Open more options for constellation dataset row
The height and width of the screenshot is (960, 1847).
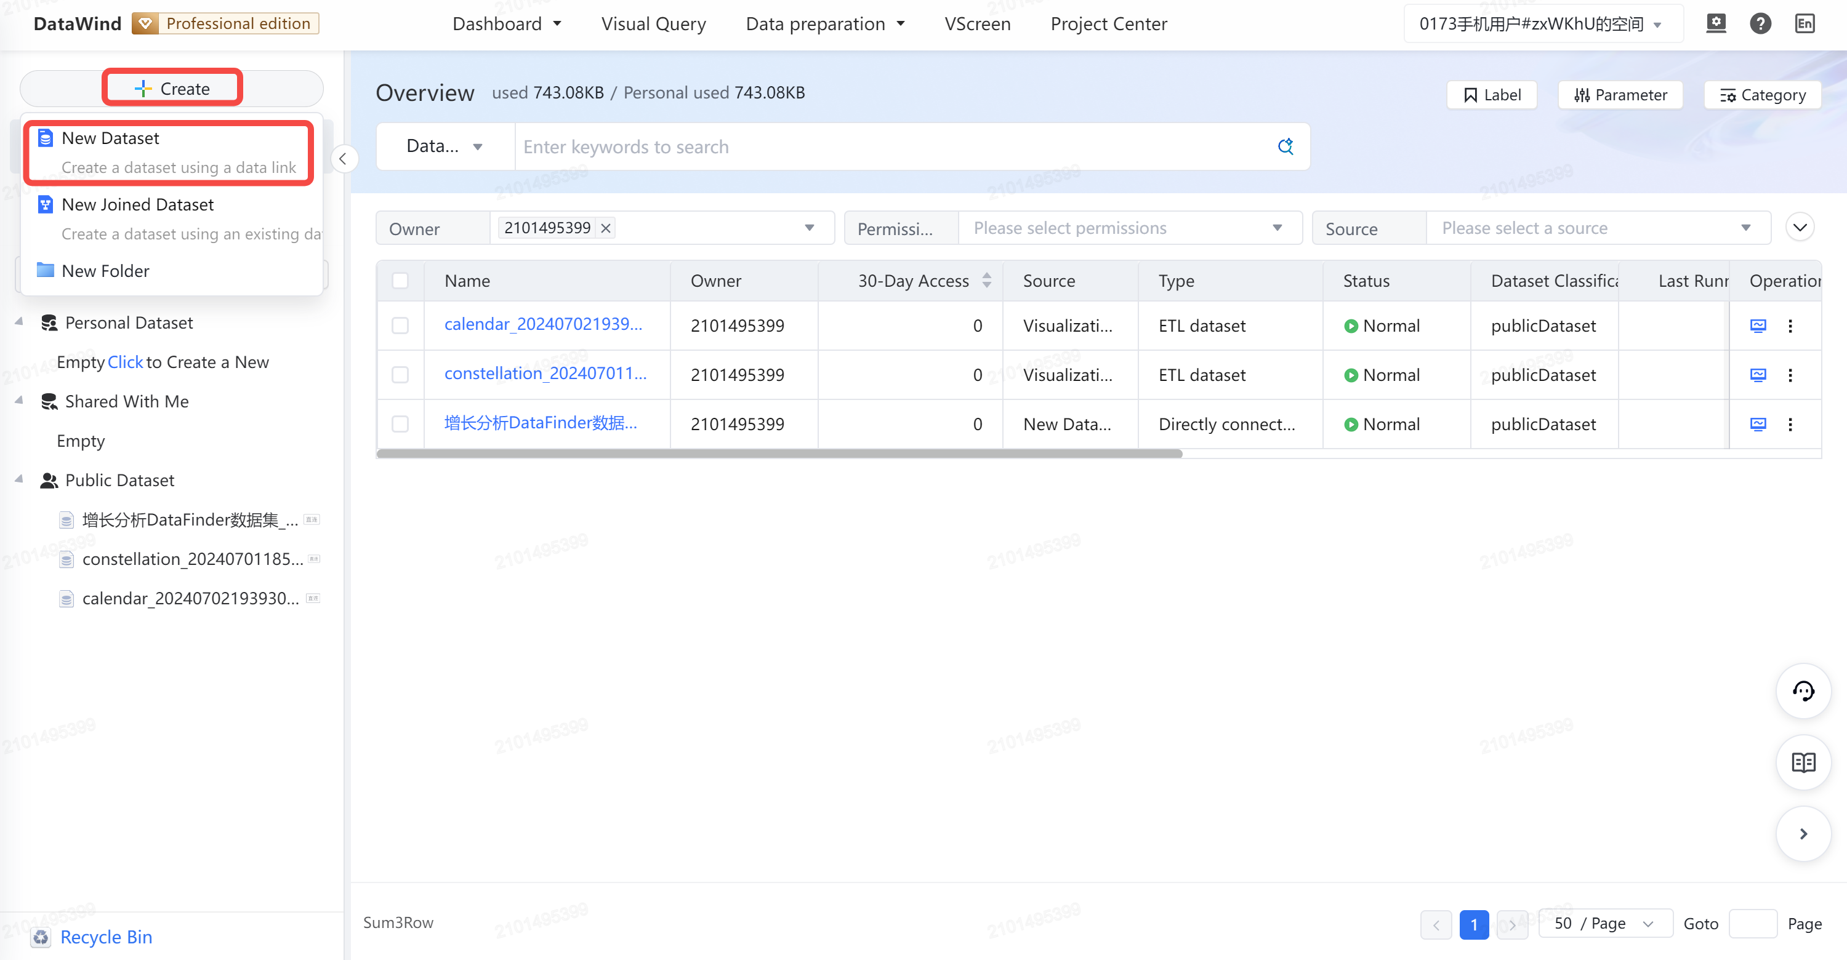click(x=1790, y=375)
